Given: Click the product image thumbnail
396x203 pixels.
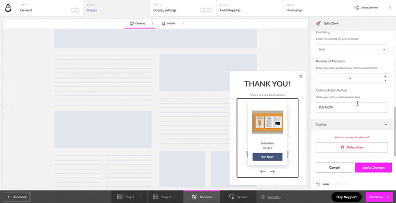Looking at the screenshot, I should point(268,122).
